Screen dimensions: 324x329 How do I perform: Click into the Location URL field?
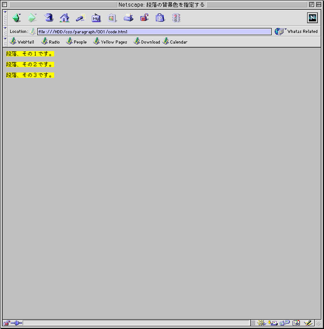tap(154, 32)
